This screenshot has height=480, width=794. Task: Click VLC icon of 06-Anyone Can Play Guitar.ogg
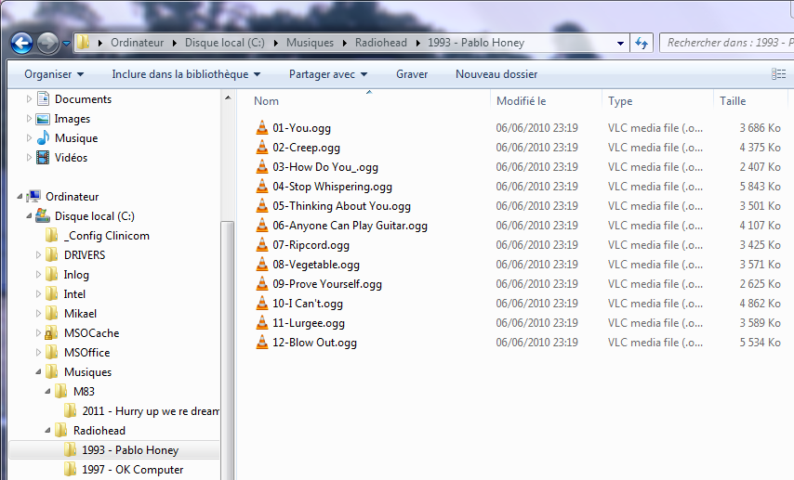point(262,225)
